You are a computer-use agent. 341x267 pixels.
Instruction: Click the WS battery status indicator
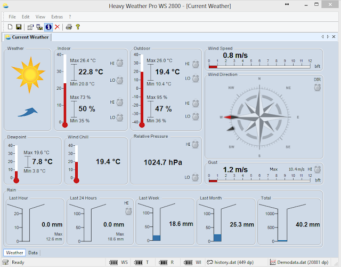click(118, 262)
